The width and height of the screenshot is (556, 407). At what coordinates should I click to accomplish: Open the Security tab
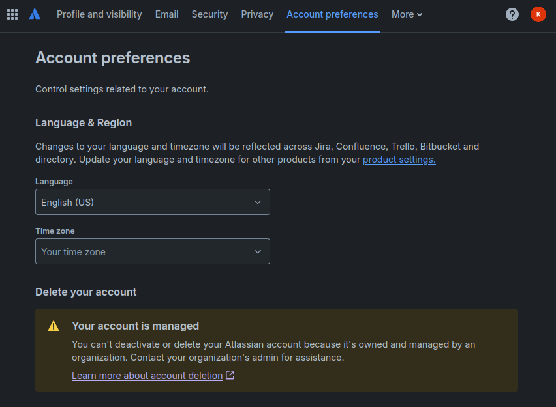pyautogui.click(x=209, y=14)
